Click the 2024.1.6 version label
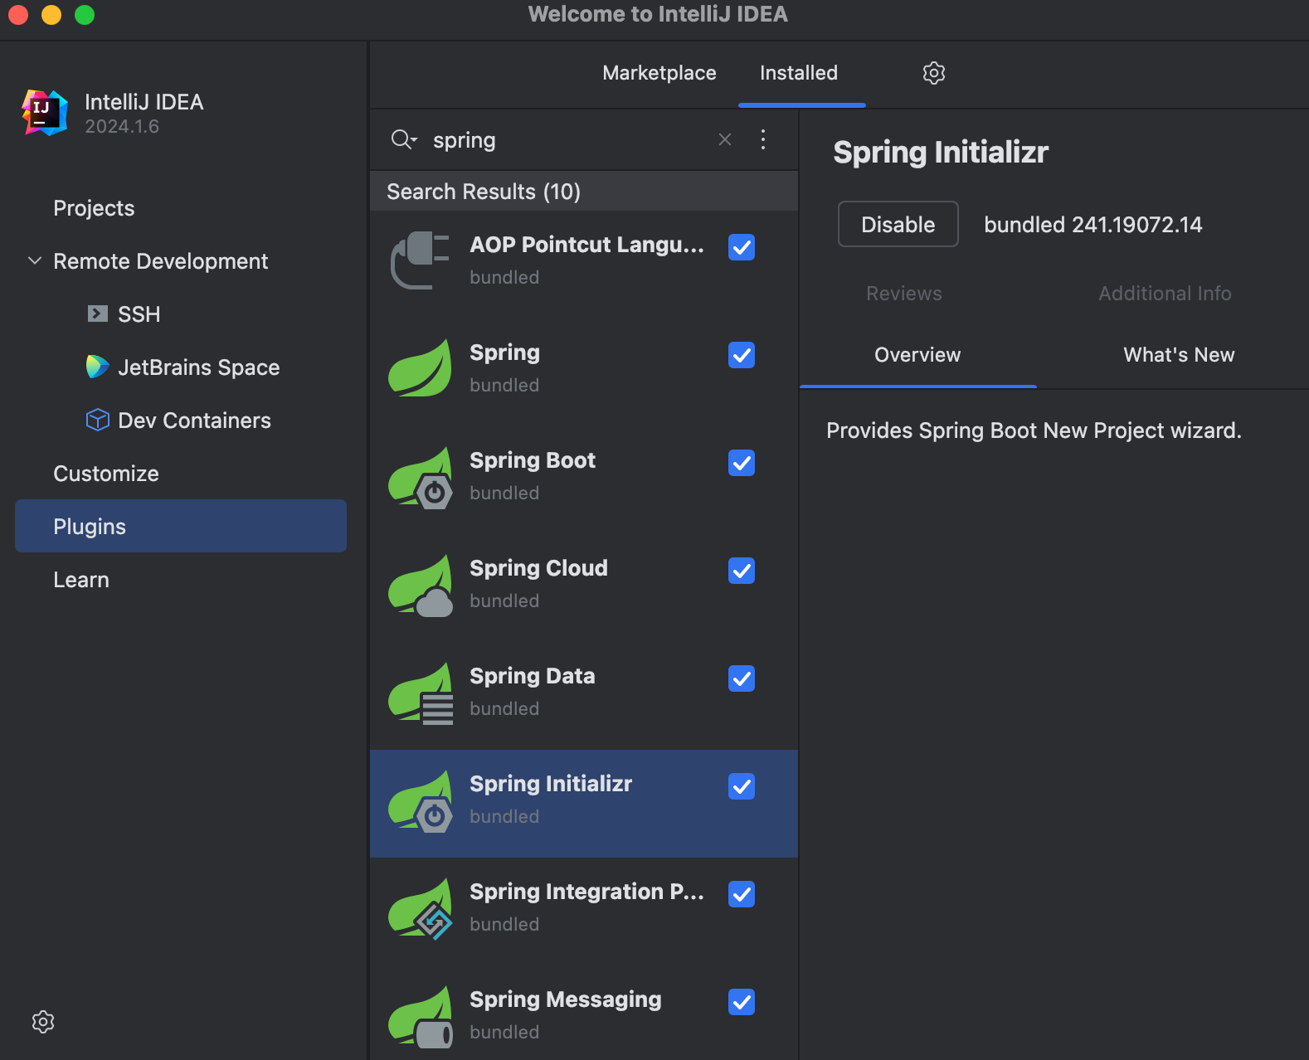This screenshot has height=1060, width=1309. (122, 127)
